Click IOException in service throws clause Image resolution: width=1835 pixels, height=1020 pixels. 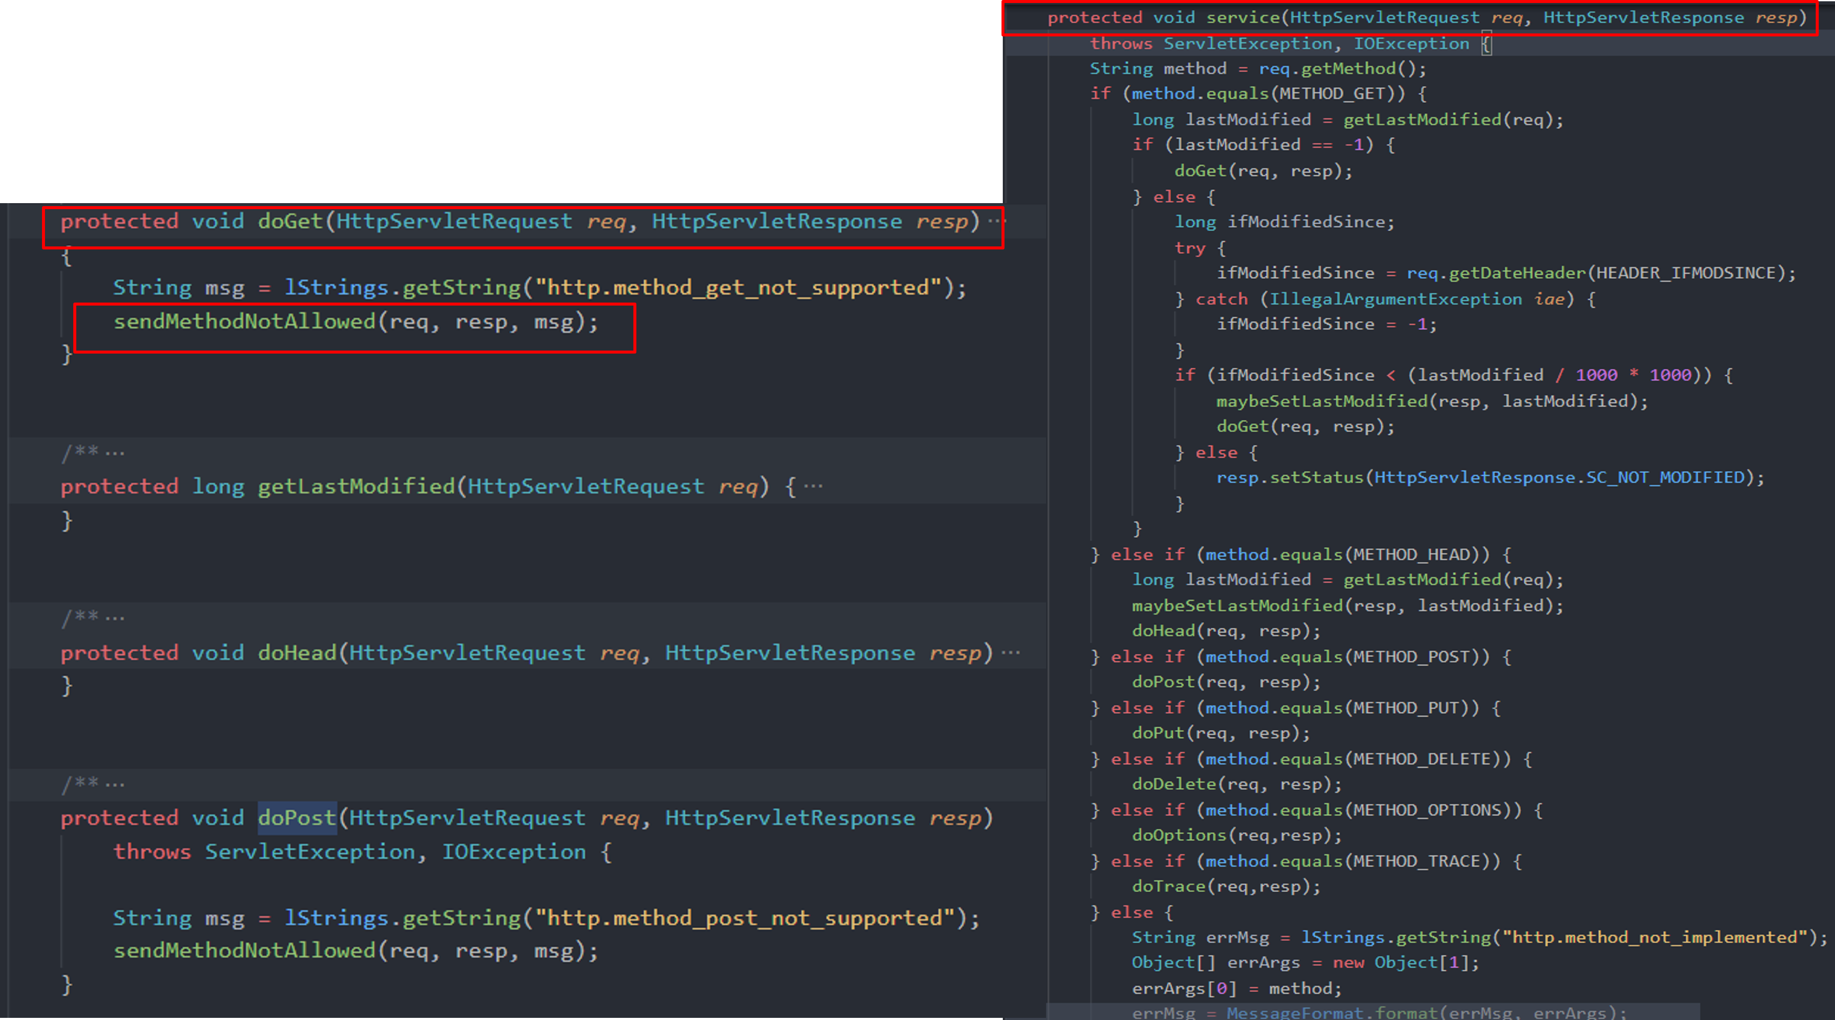(1411, 43)
